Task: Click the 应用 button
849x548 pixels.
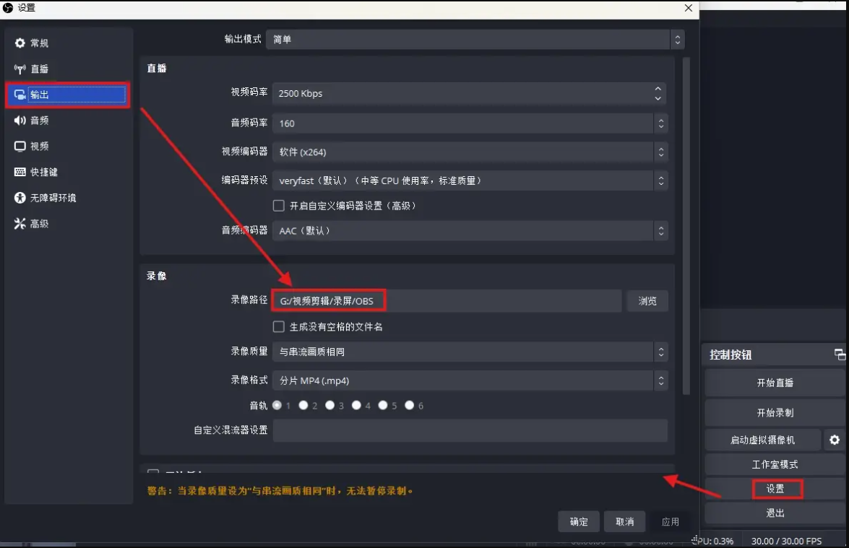Action: [x=671, y=521]
